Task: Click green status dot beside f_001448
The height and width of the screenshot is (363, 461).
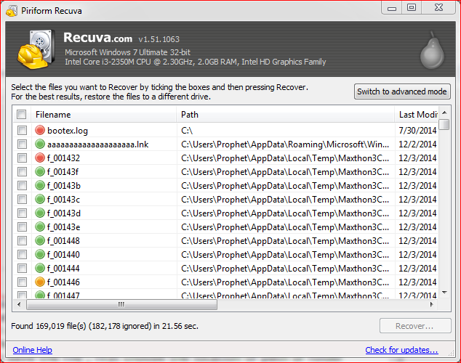Action: (40, 240)
